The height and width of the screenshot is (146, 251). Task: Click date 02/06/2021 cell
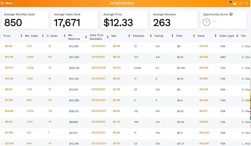(99, 111)
